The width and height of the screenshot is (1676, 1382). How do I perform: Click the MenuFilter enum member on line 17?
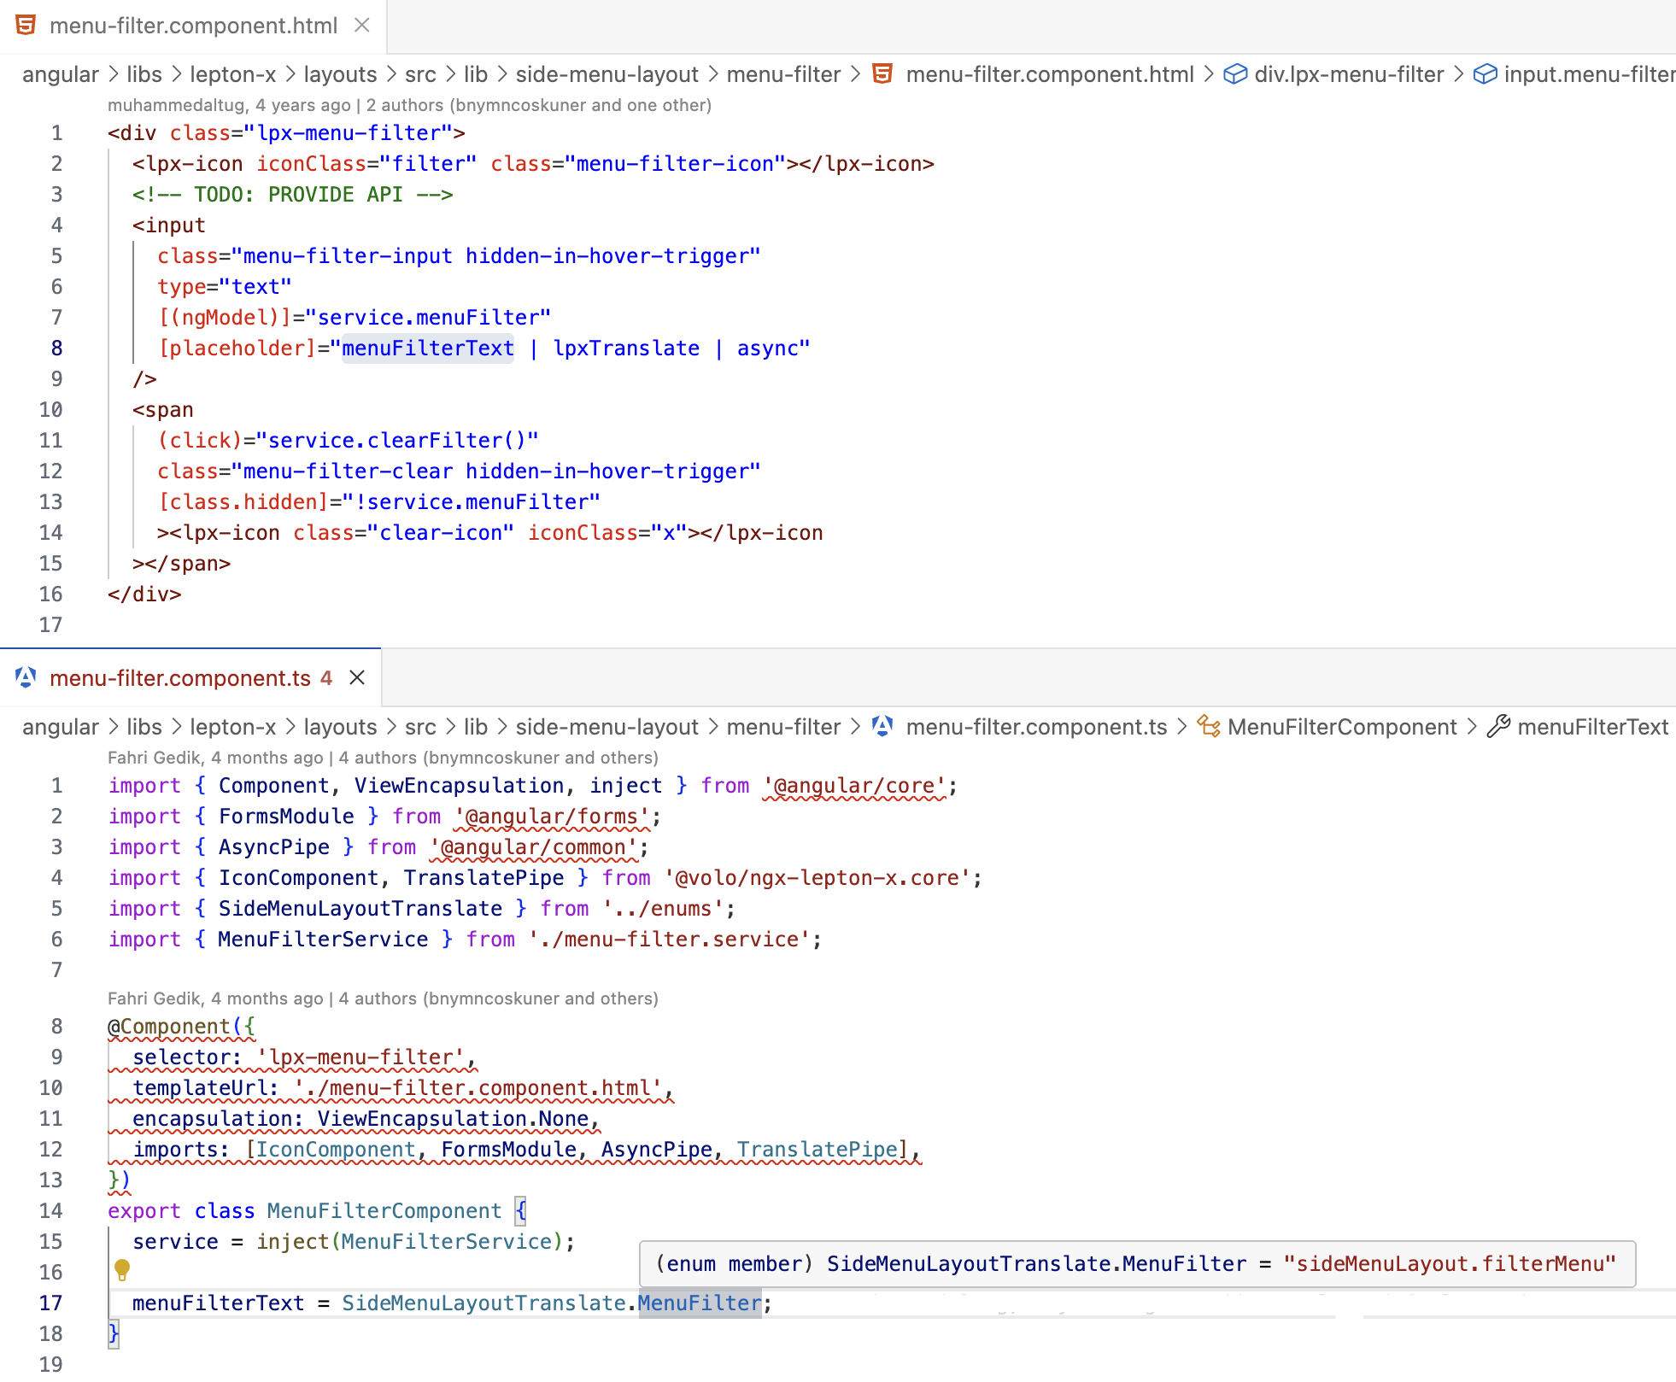[699, 1303]
